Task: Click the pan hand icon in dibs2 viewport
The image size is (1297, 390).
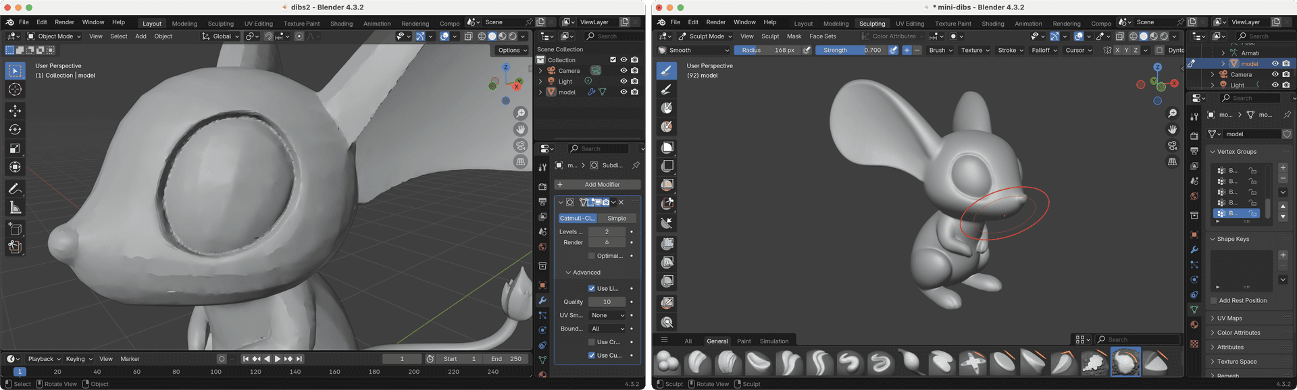Action: pyautogui.click(x=521, y=130)
